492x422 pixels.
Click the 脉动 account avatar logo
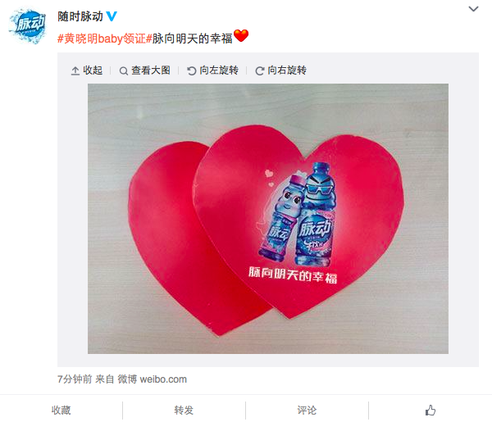28,26
